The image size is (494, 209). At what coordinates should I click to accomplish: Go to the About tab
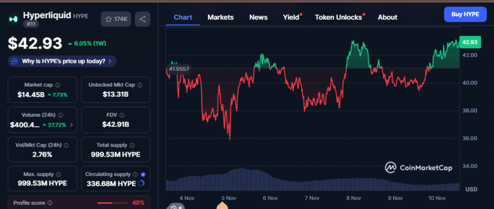[387, 17]
